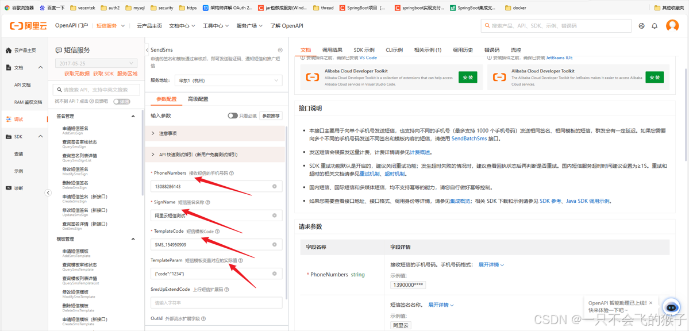
Task: Select the 查询模板审核状态 QuerySmsTemplate API
Action: 79,267
